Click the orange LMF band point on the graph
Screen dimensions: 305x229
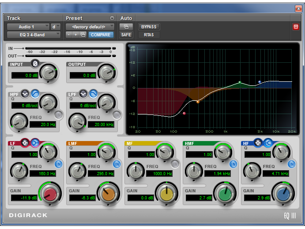[x=198, y=102]
